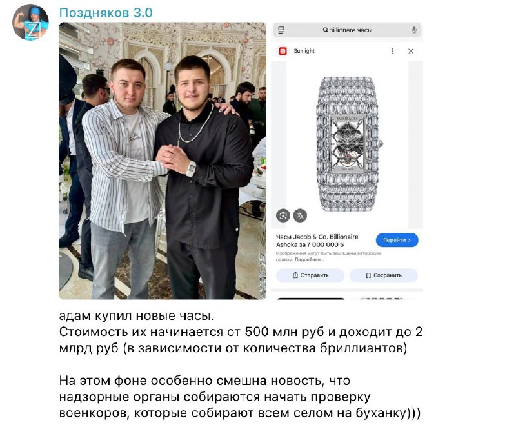Tap the microphone voice search icon
The height and width of the screenshot is (436, 516).
414,30
